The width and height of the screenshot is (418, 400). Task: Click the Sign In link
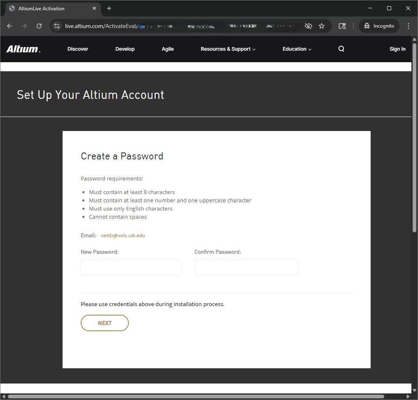pyautogui.click(x=397, y=49)
